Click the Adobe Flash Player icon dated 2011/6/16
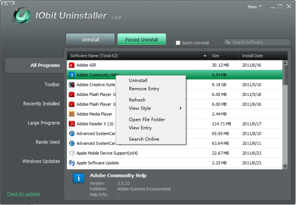 pyautogui.click(x=72, y=104)
